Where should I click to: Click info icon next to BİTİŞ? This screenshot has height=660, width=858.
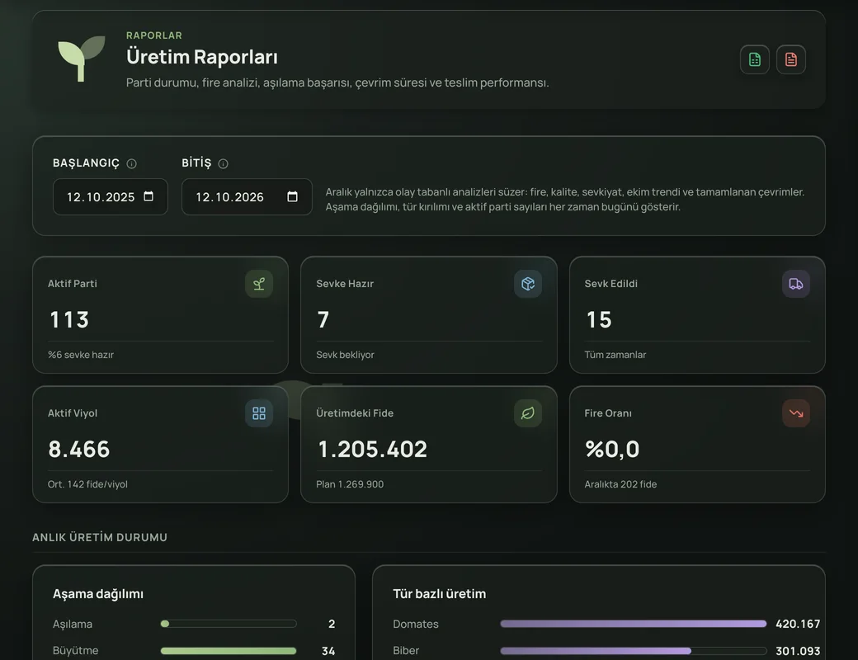pos(223,163)
